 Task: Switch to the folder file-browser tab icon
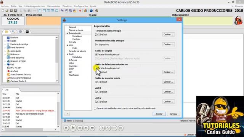pos(7,32)
